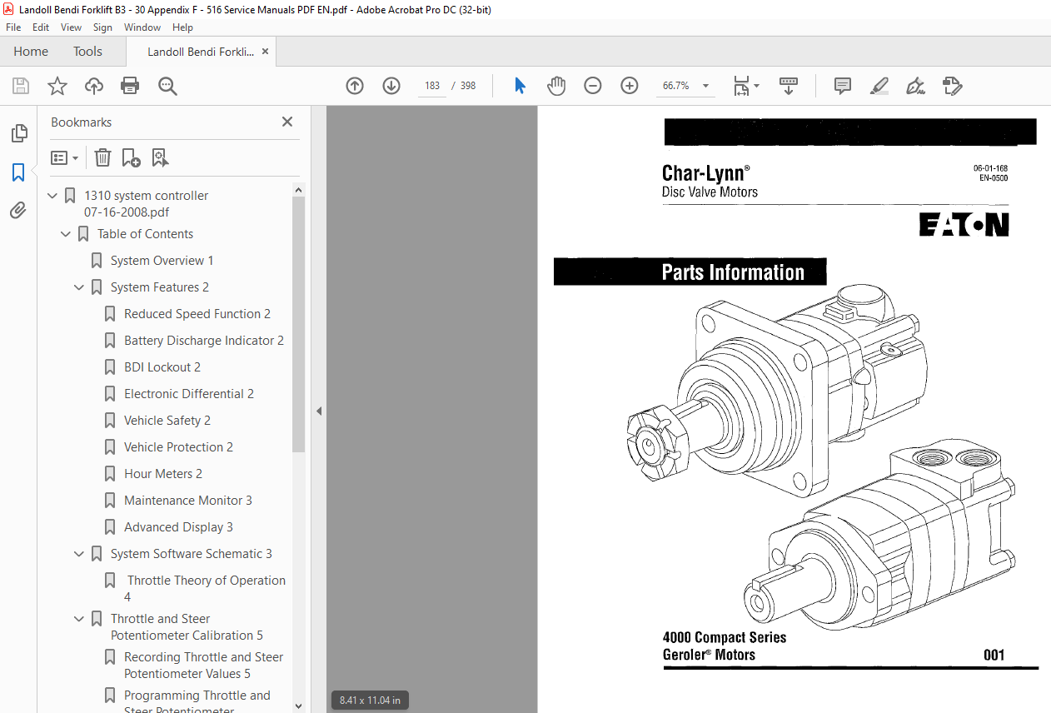
Task: Jump to Electronic Differential 2 bookmark
Action: pyautogui.click(x=189, y=394)
